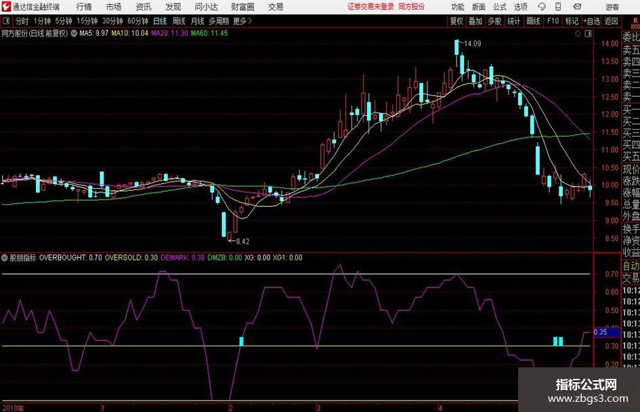Click the F10 company info button
This screenshot has height=412, width=640.
(x=553, y=21)
